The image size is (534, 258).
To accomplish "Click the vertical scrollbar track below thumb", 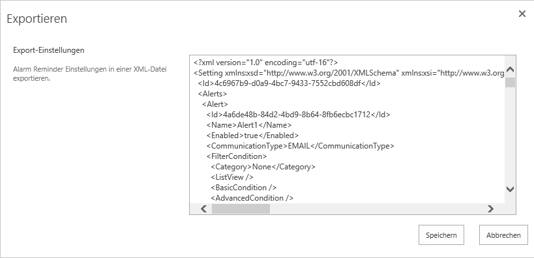I will click(x=510, y=136).
